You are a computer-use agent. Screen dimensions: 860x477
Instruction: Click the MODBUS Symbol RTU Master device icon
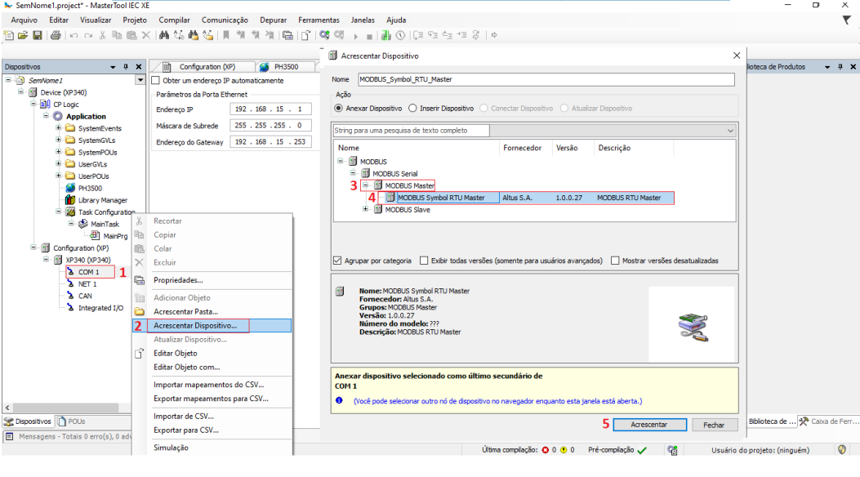click(391, 198)
